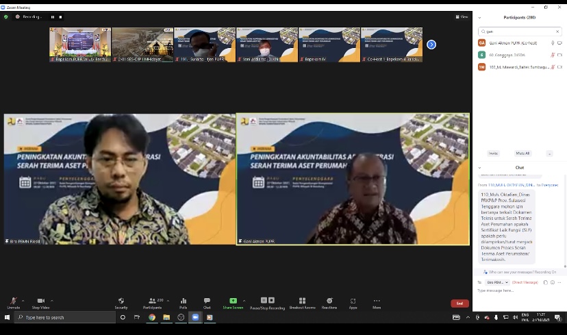This screenshot has height=335, width=567.
Task: Select the 2-01 SES-DJP thumbnail video
Action: [x=142, y=45]
